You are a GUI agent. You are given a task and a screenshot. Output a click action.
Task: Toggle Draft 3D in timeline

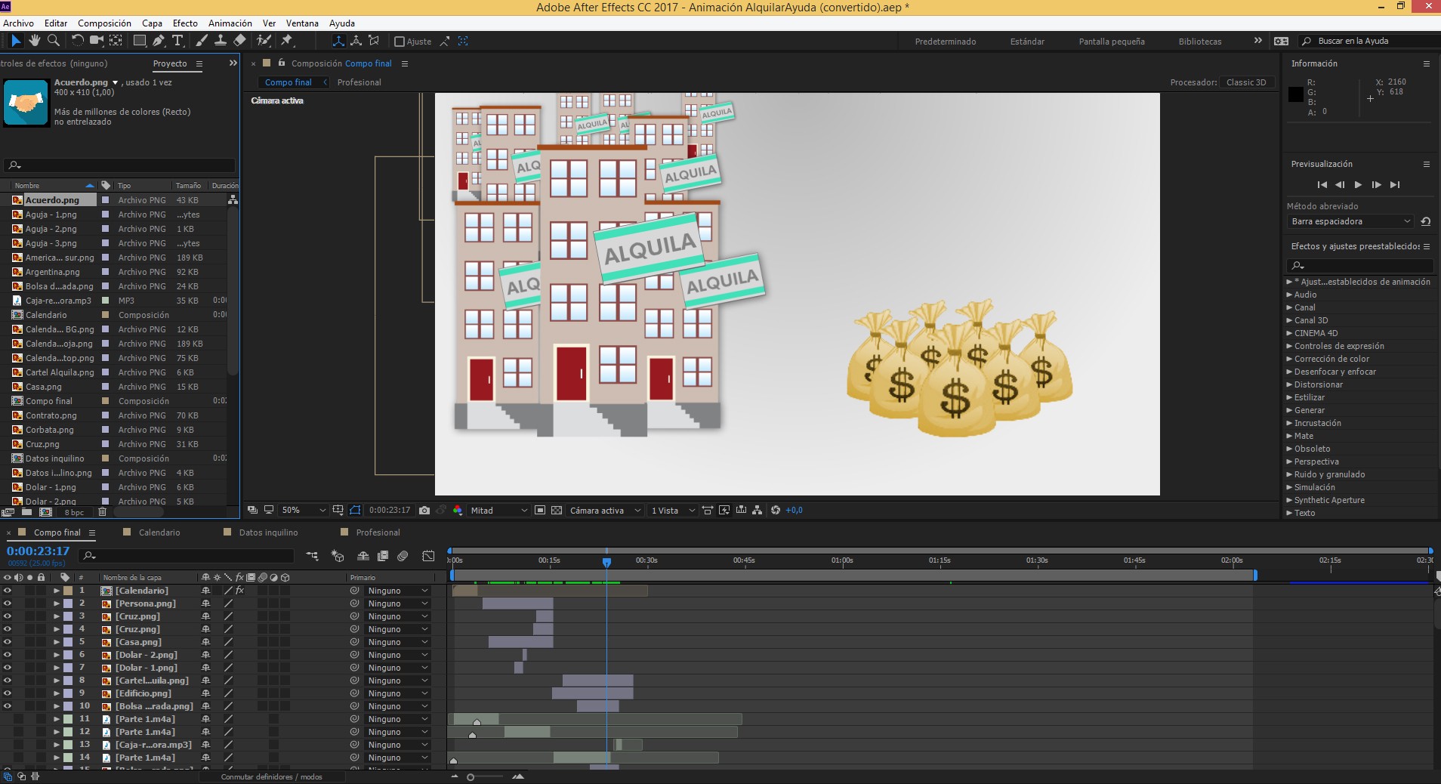click(338, 556)
